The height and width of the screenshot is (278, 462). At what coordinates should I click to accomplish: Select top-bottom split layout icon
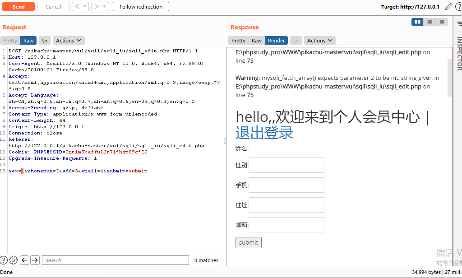coord(430,22)
